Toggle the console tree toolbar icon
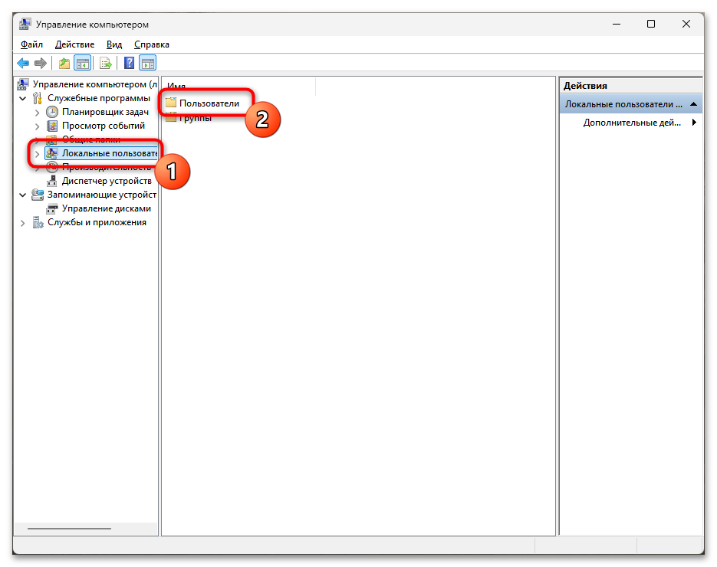The width and height of the screenshot is (717, 567). pos(83,63)
